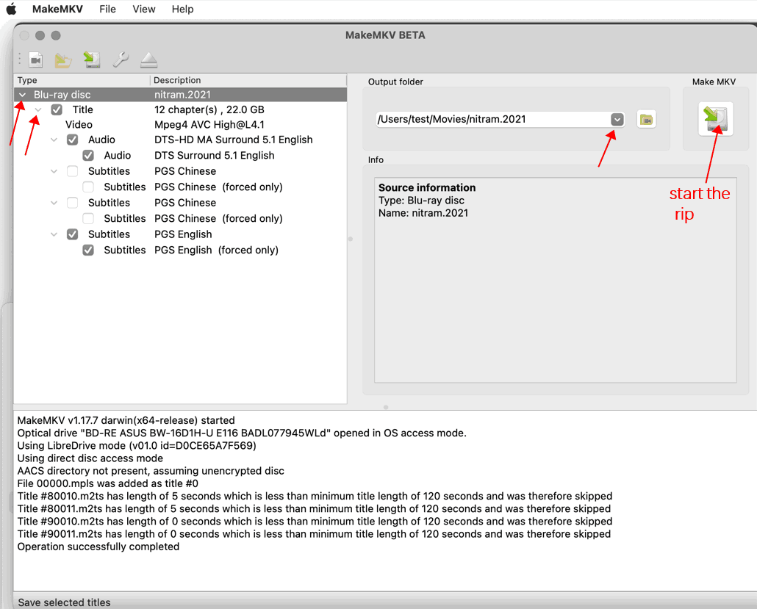Click the Backup disc toolbar icon

[91, 60]
